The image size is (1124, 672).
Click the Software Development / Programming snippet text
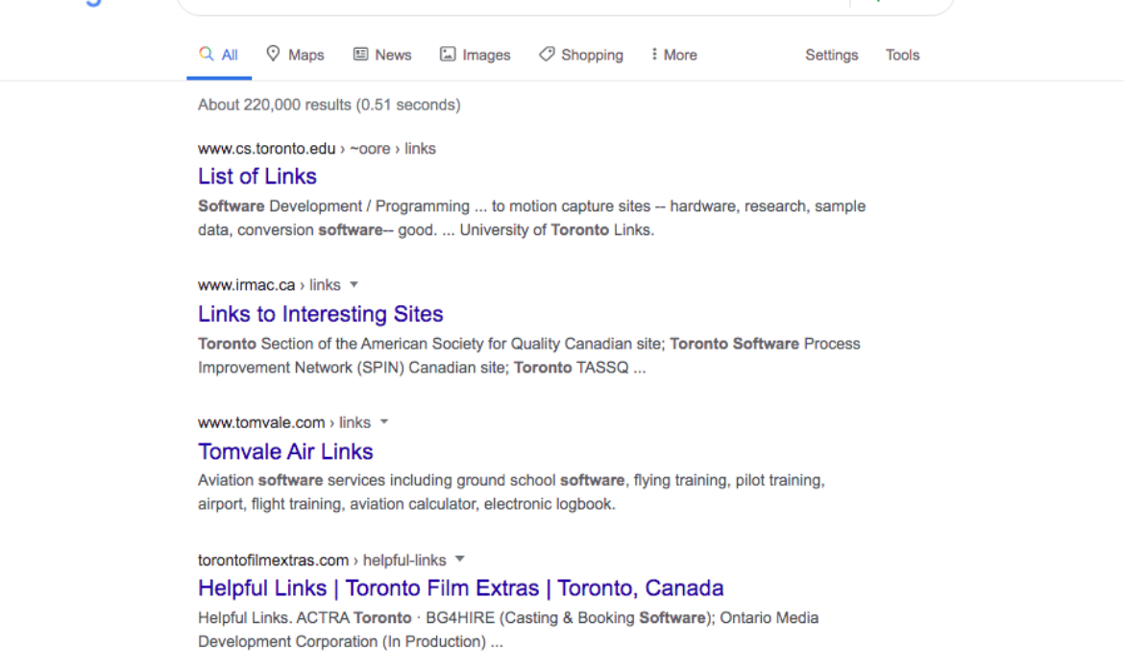point(532,218)
